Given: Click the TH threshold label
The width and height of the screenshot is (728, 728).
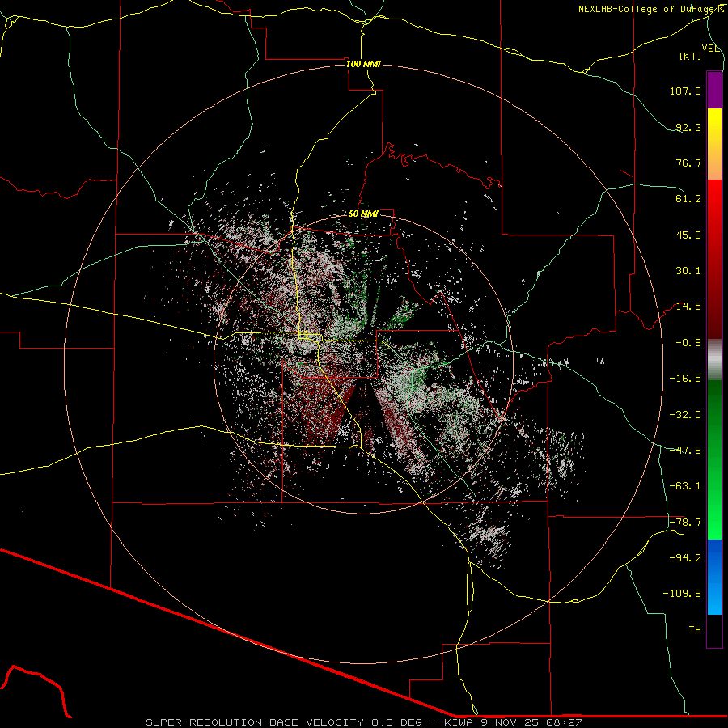Looking at the screenshot, I should click(x=695, y=630).
